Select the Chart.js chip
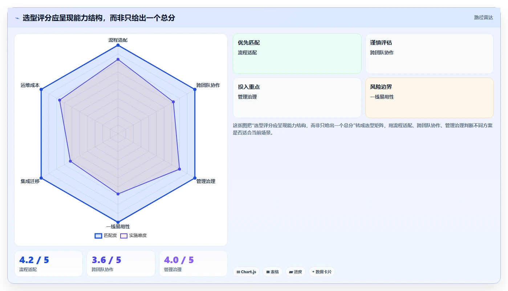Viewport: 508px width, 291px height. tap(246, 272)
